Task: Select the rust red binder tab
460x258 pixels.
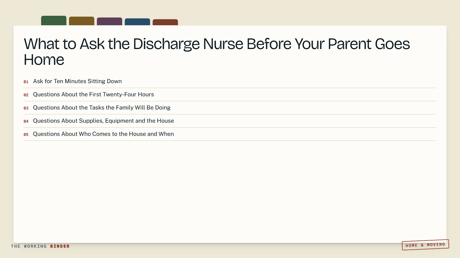Action: click(x=165, y=22)
